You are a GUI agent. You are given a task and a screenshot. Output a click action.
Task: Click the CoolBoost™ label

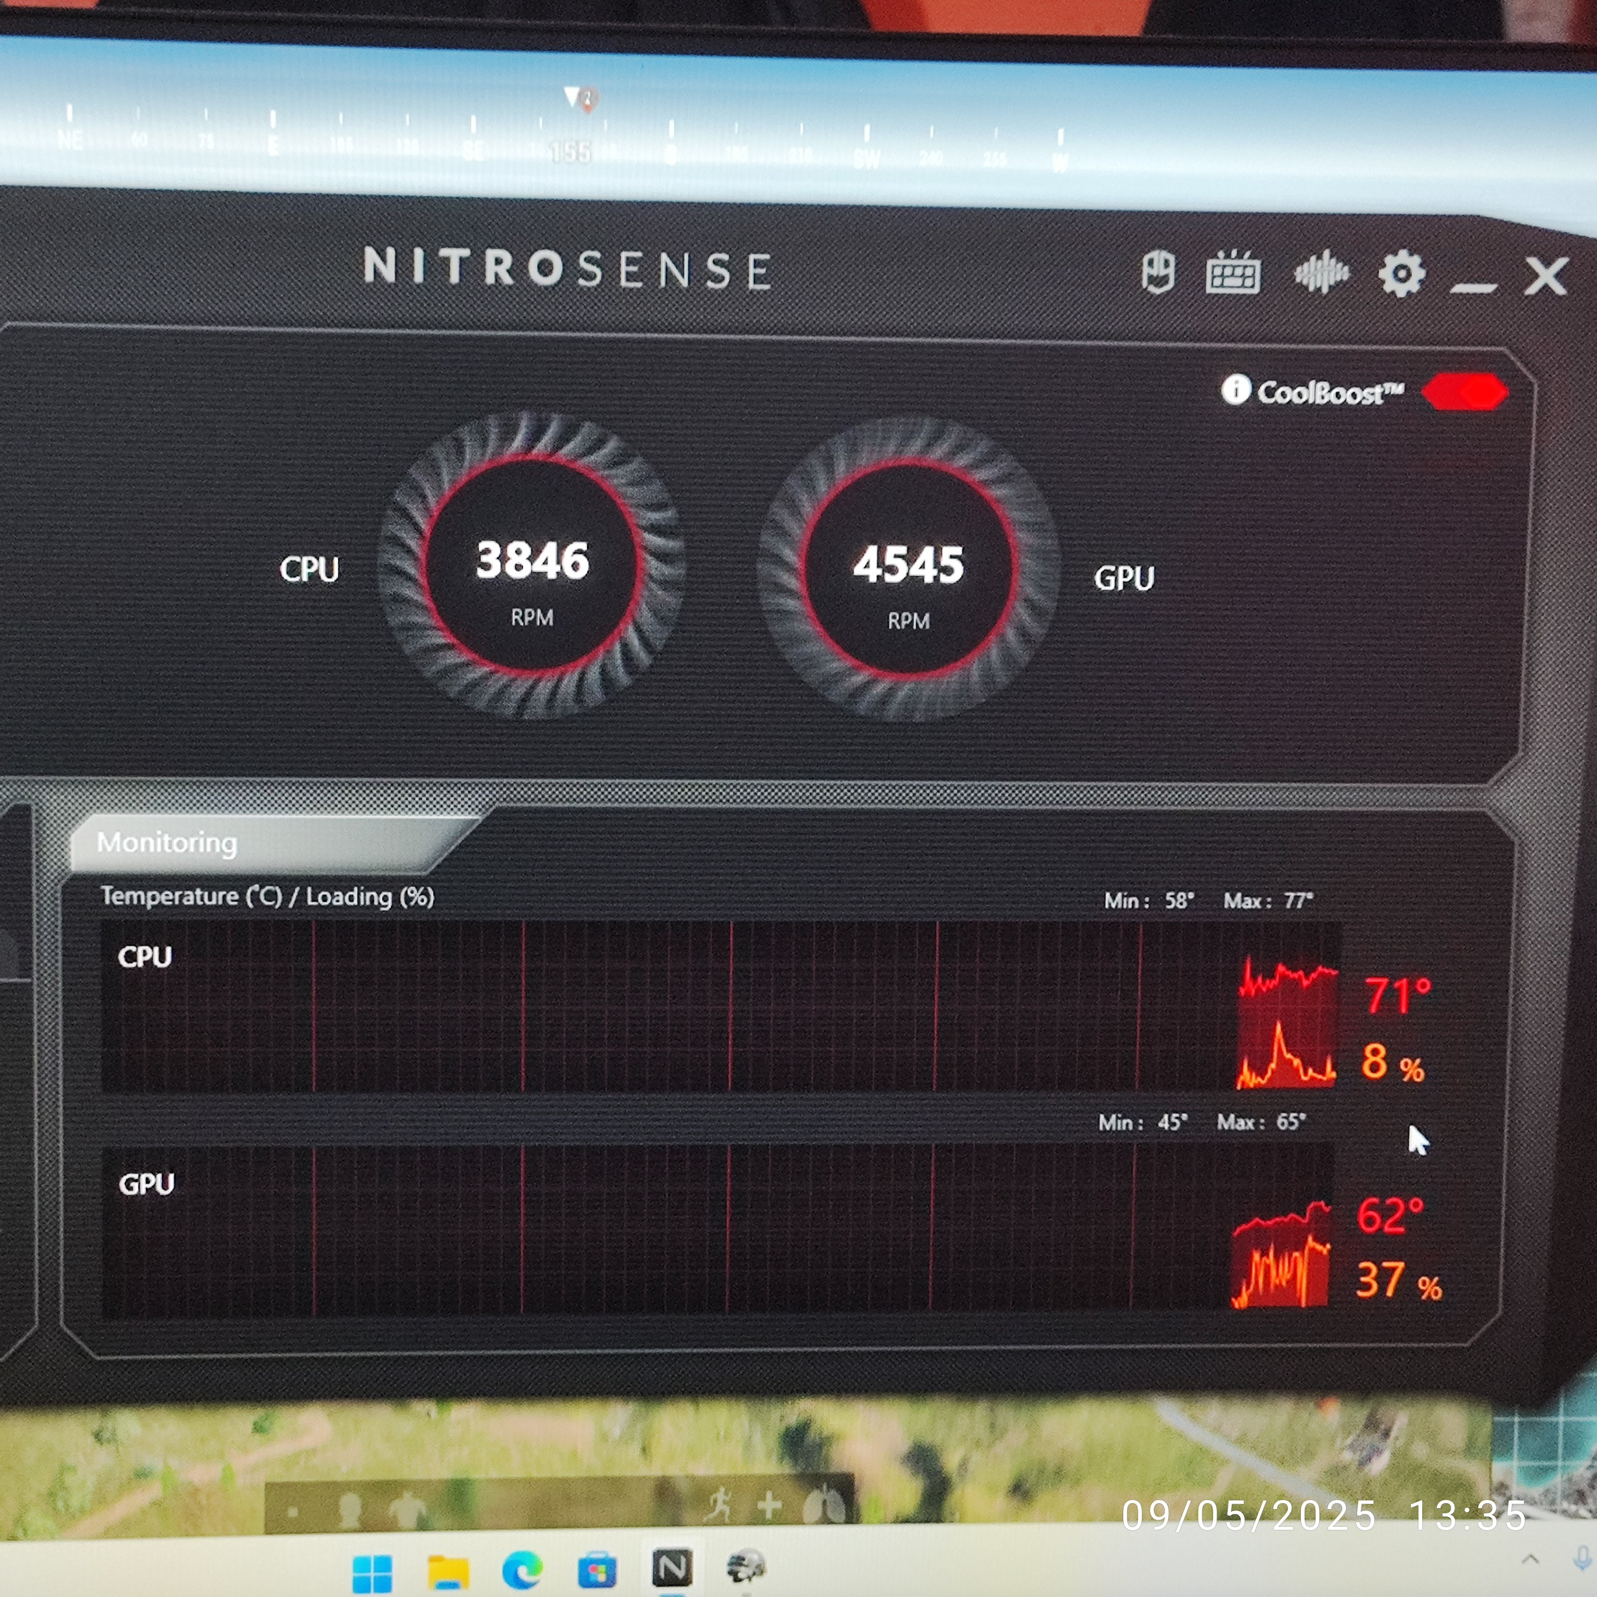(x=1330, y=393)
